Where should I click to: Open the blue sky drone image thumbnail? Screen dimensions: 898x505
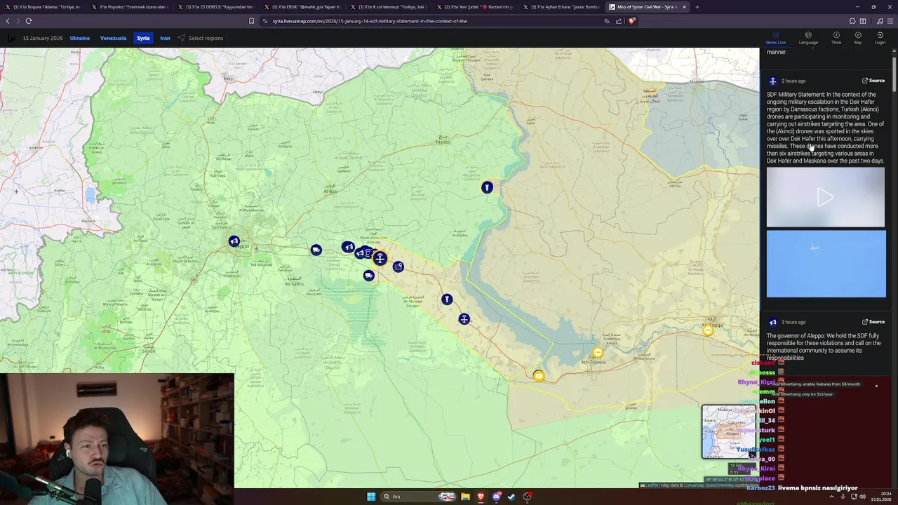pos(826,264)
